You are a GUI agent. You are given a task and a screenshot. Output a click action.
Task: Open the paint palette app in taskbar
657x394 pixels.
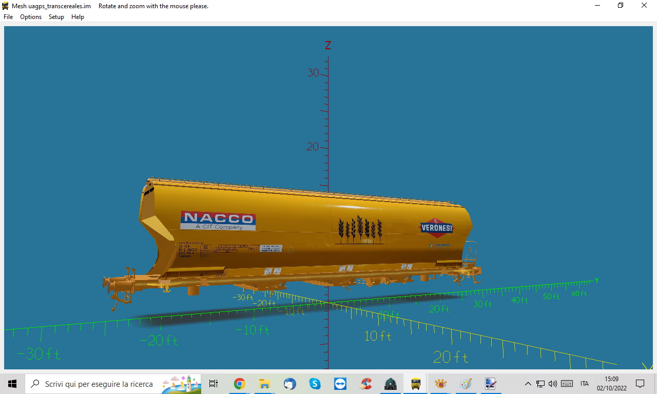(x=466, y=384)
